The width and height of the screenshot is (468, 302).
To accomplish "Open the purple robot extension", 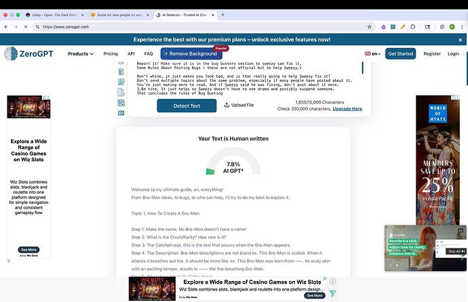I will click(x=383, y=27).
